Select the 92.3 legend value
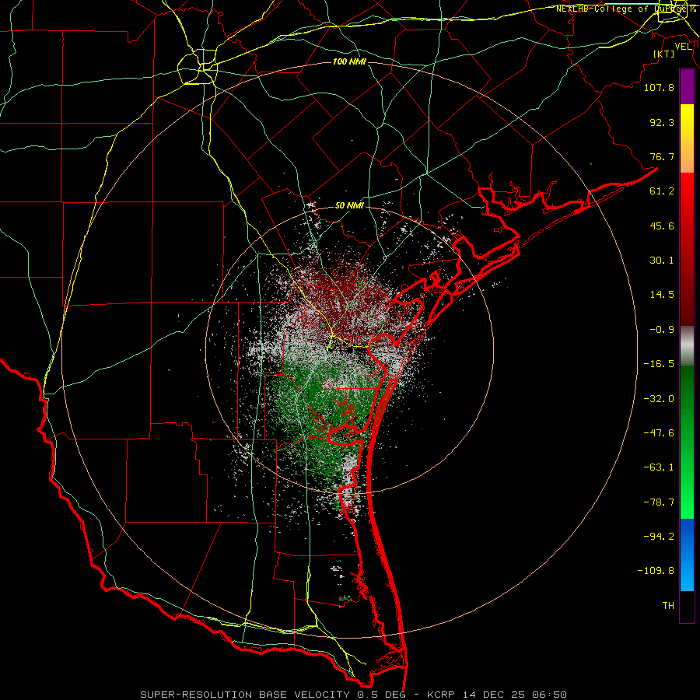The height and width of the screenshot is (700, 700). point(662,122)
